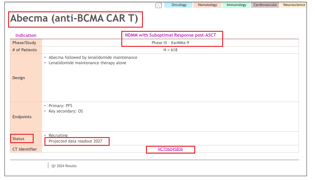
Task: Click the Q1 2024 Results footer text
Action: [x=63, y=166]
